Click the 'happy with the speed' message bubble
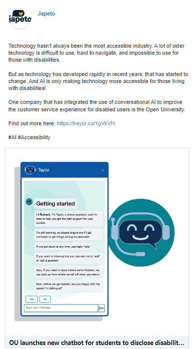 click(69, 286)
